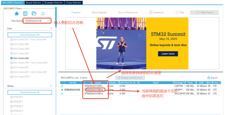The image size is (225, 115).
Task: Open the Block Diagram tab
Action: 99,12
